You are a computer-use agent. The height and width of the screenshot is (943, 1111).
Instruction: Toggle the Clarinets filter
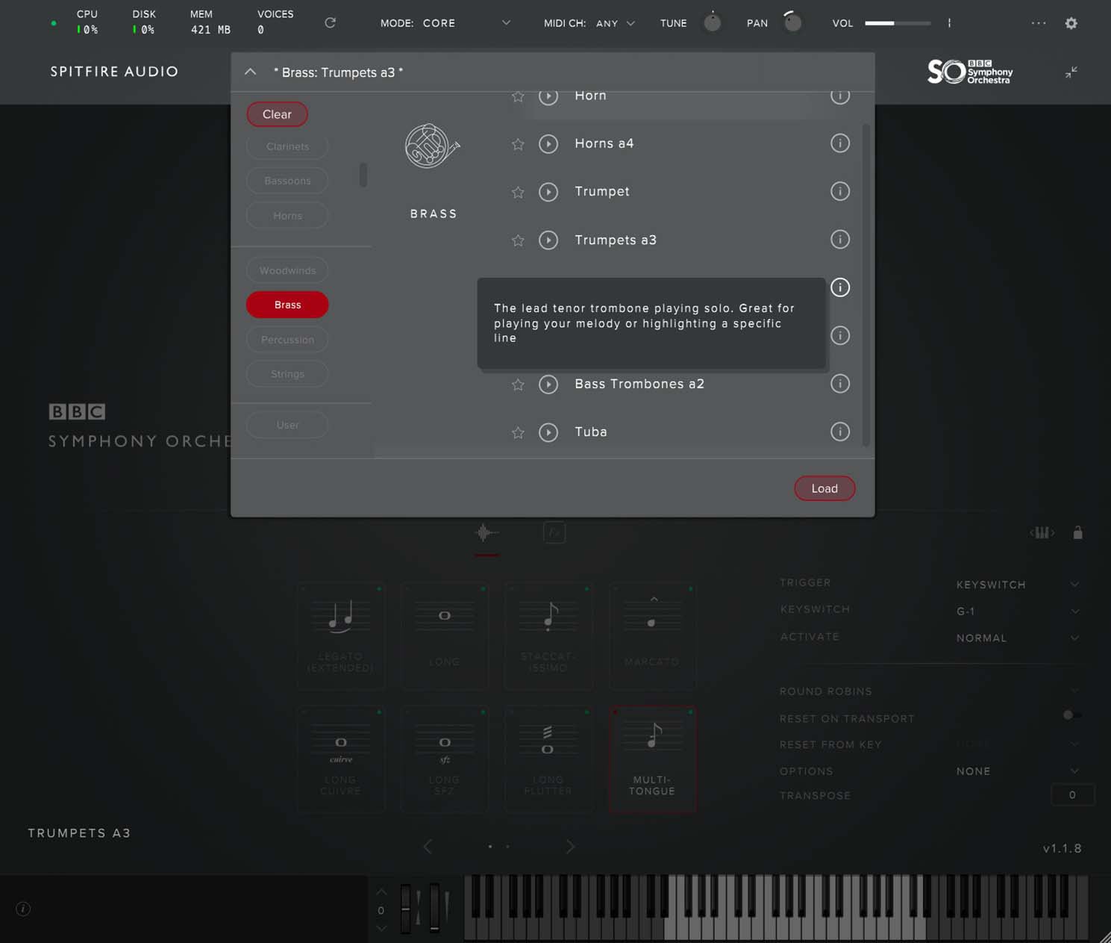(287, 146)
